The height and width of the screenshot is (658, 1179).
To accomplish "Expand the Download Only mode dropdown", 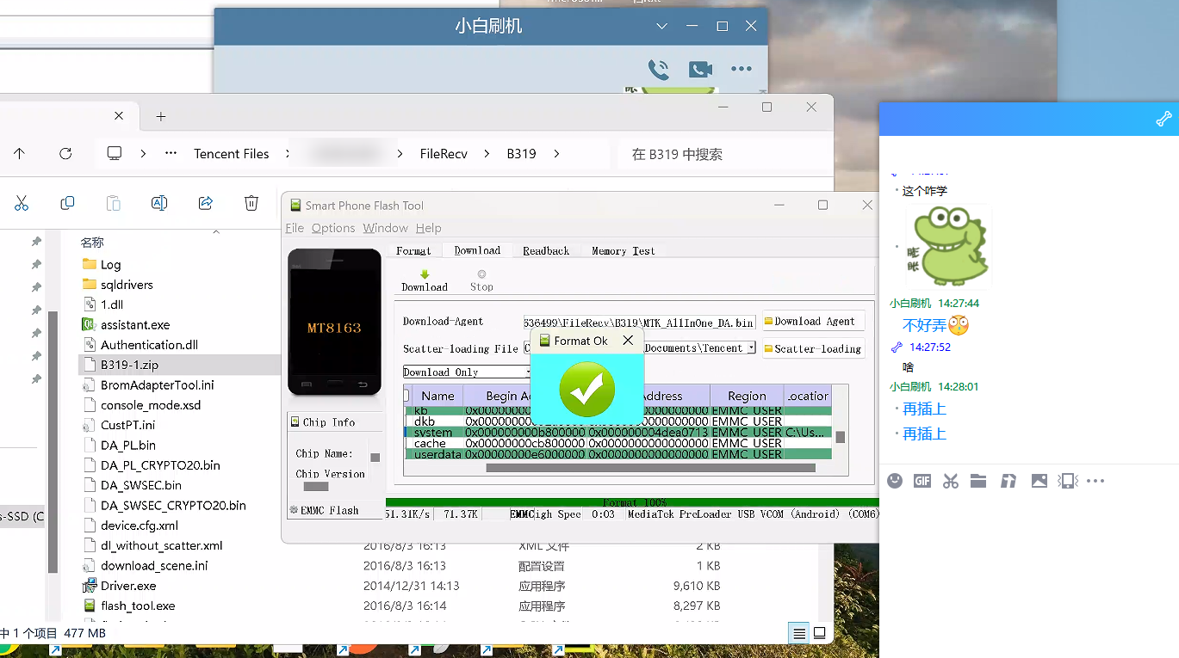I will pyautogui.click(x=529, y=372).
